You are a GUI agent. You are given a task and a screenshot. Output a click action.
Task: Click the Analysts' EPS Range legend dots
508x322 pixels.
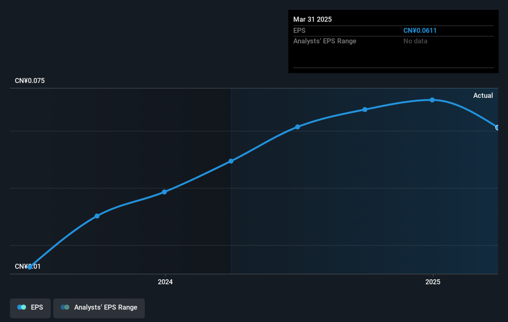point(64,307)
